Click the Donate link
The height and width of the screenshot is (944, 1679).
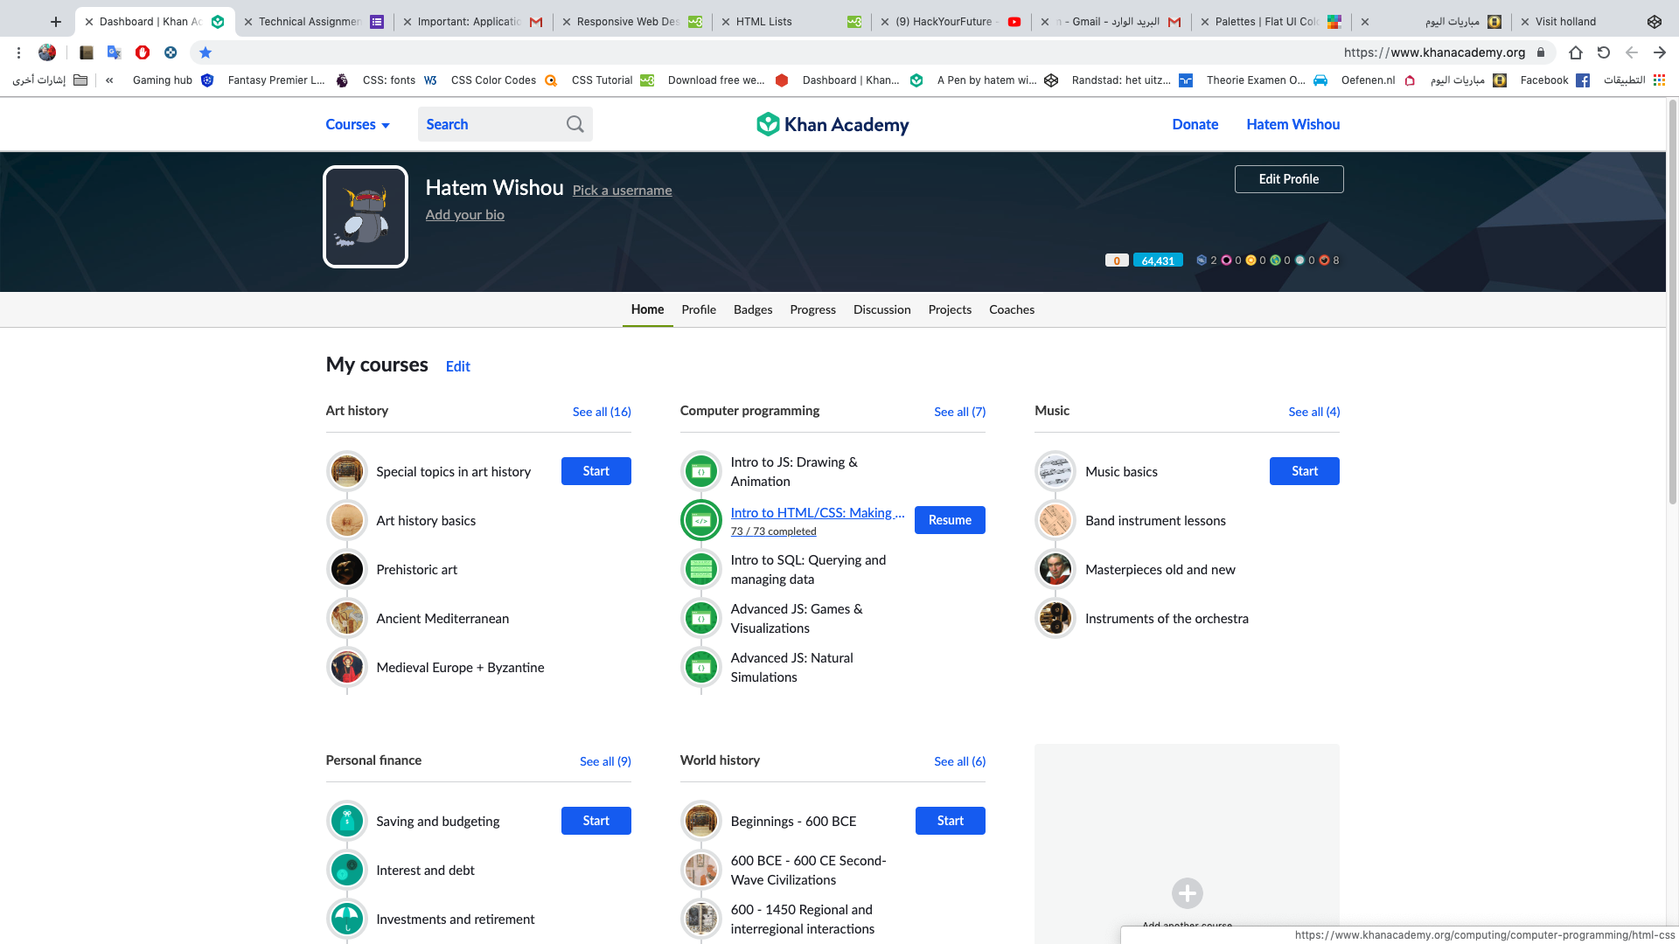click(1195, 124)
